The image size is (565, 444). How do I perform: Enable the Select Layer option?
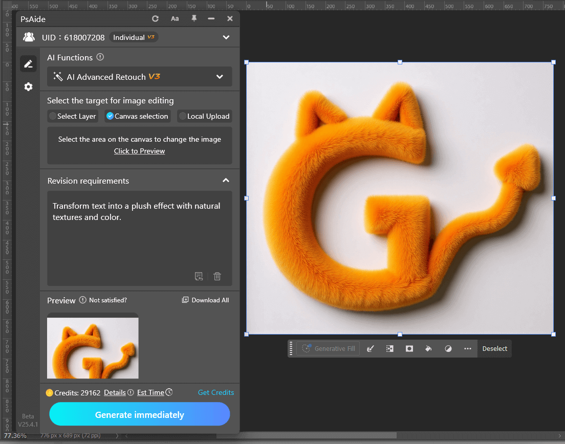tap(73, 116)
